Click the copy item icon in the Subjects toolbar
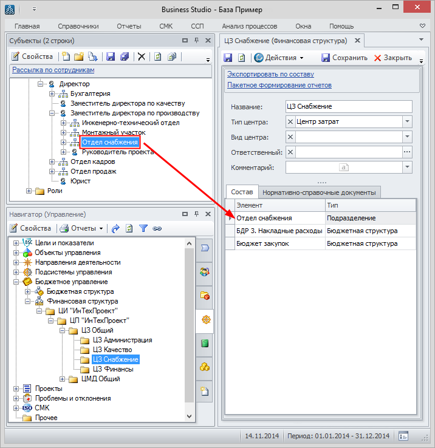Viewport: 435px width, 448px height. click(93, 56)
